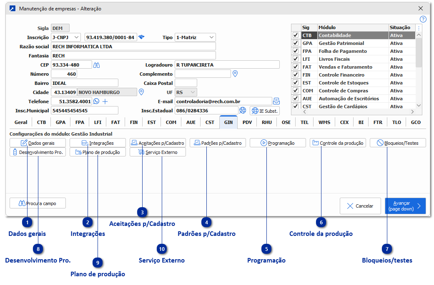The image size is (434, 285).
Task: Click the map pin icon beside Complemento
Action: 235,74
